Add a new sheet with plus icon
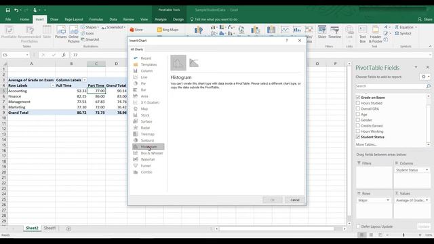The height and width of the screenshot is (244, 434). 68,228
